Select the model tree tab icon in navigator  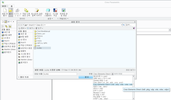coord(3,27)
